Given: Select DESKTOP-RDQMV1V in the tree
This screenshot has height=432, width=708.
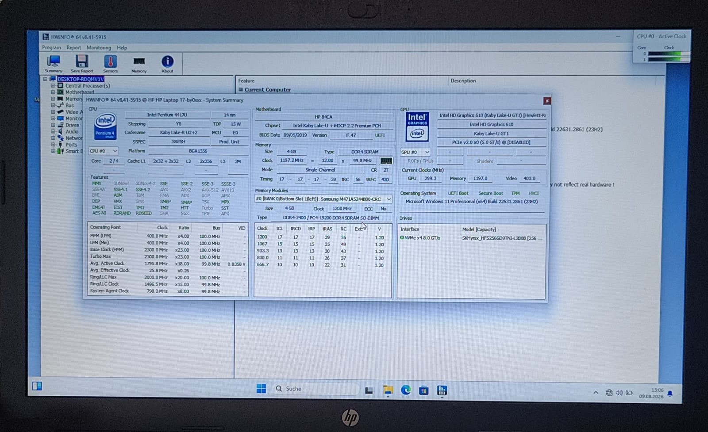Looking at the screenshot, I should coord(81,79).
